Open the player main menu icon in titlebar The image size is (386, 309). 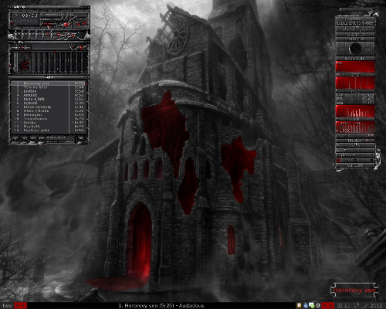coord(10,7)
